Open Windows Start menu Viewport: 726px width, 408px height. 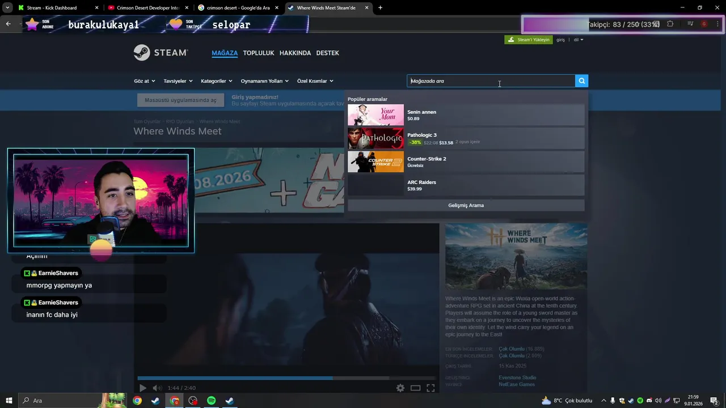coord(9,401)
